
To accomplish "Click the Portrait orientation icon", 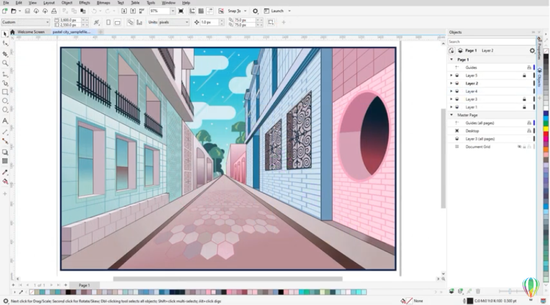I will [109, 23].
